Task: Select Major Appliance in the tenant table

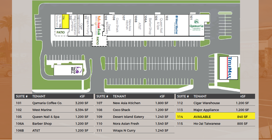Action: click(x=206, y=110)
